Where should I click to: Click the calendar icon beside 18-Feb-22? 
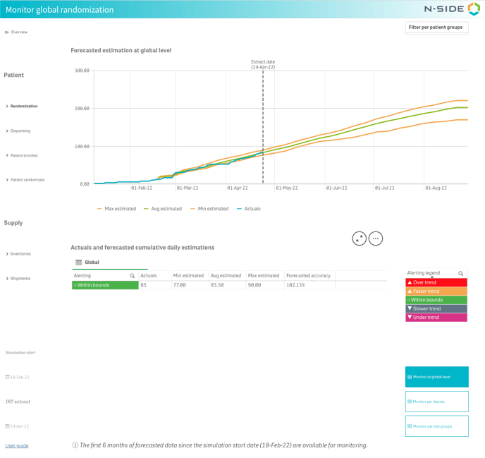(7, 378)
